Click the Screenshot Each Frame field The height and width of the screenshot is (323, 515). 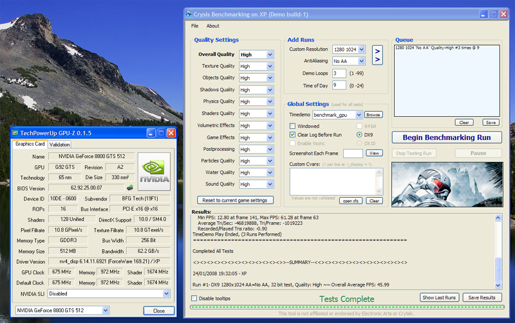pyautogui.click(x=353, y=153)
